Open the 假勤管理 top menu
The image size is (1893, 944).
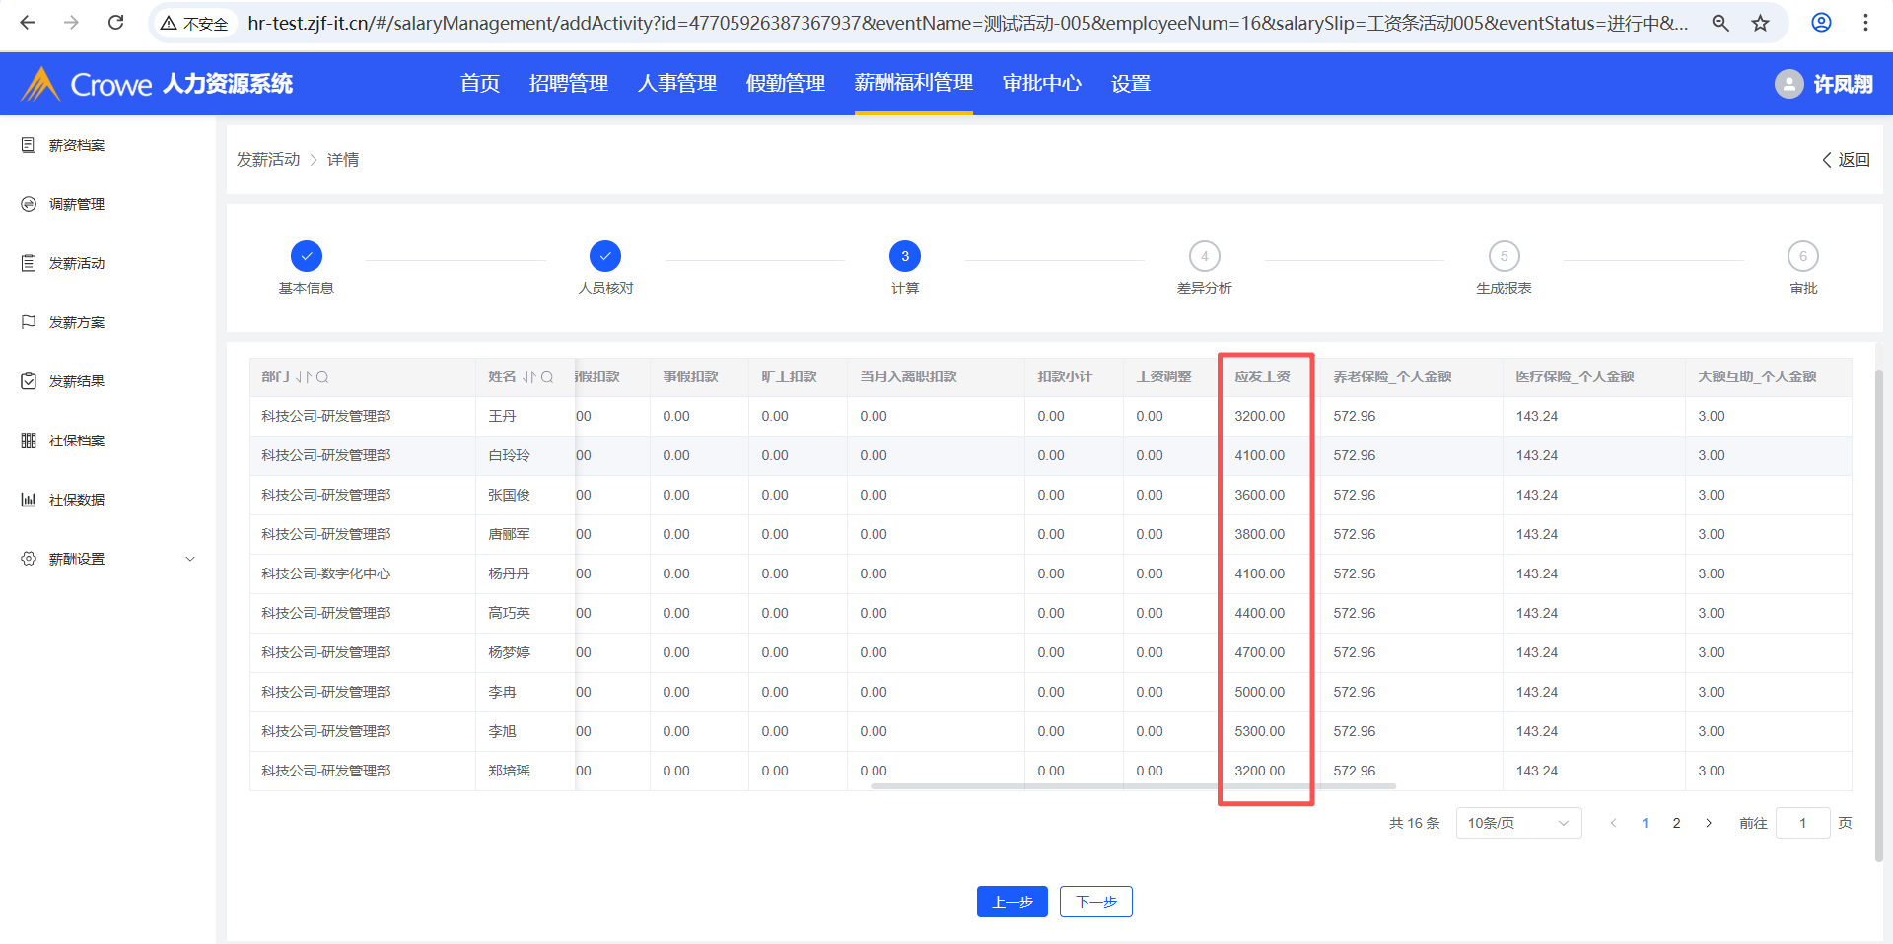tap(785, 84)
